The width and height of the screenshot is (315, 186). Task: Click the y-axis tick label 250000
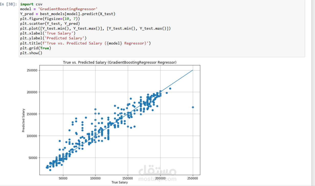click(x=32, y=70)
